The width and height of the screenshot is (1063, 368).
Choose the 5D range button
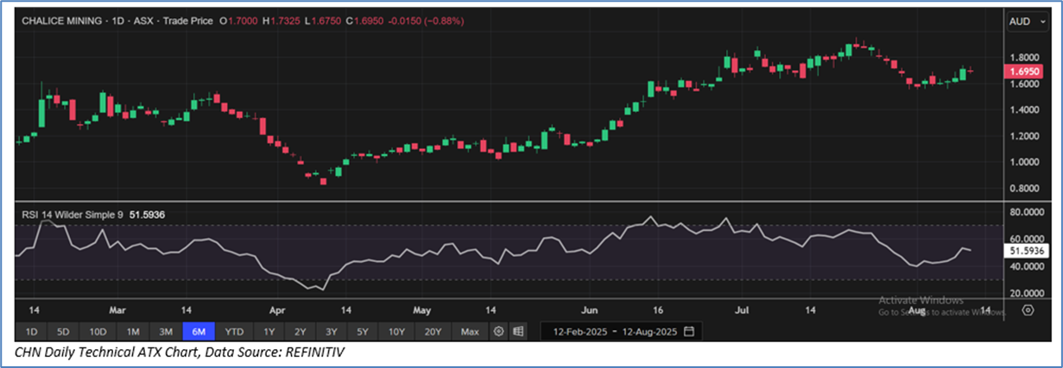(x=63, y=332)
